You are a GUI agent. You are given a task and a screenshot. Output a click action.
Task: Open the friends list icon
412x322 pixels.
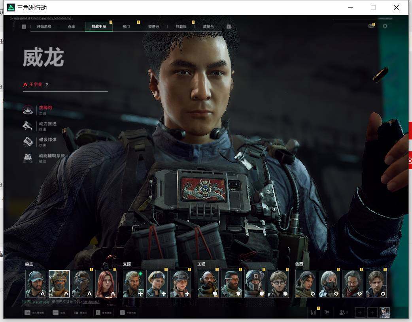342,313
